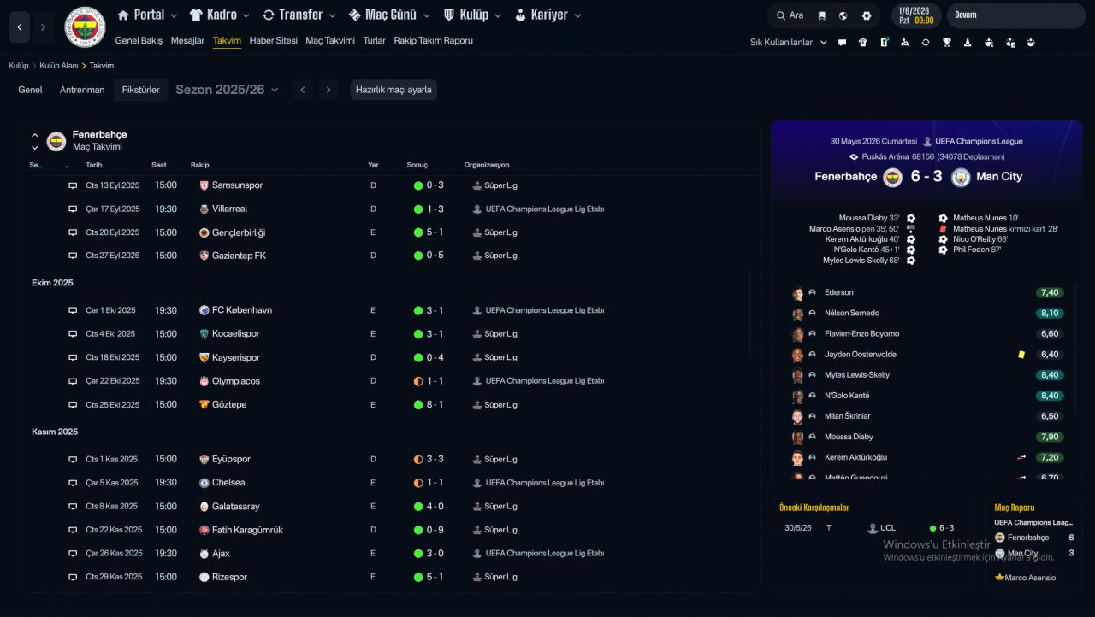The width and height of the screenshot is (1095, 617).
Task: Open the Maç Günü dropdown menu
Action: click(390, 15)
